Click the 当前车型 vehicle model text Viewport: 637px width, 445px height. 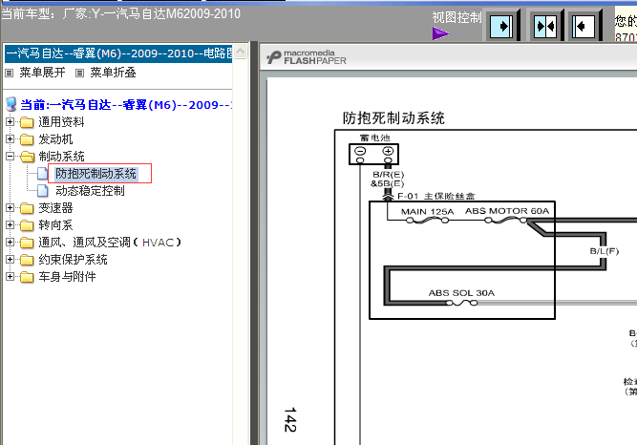point(121,13)
